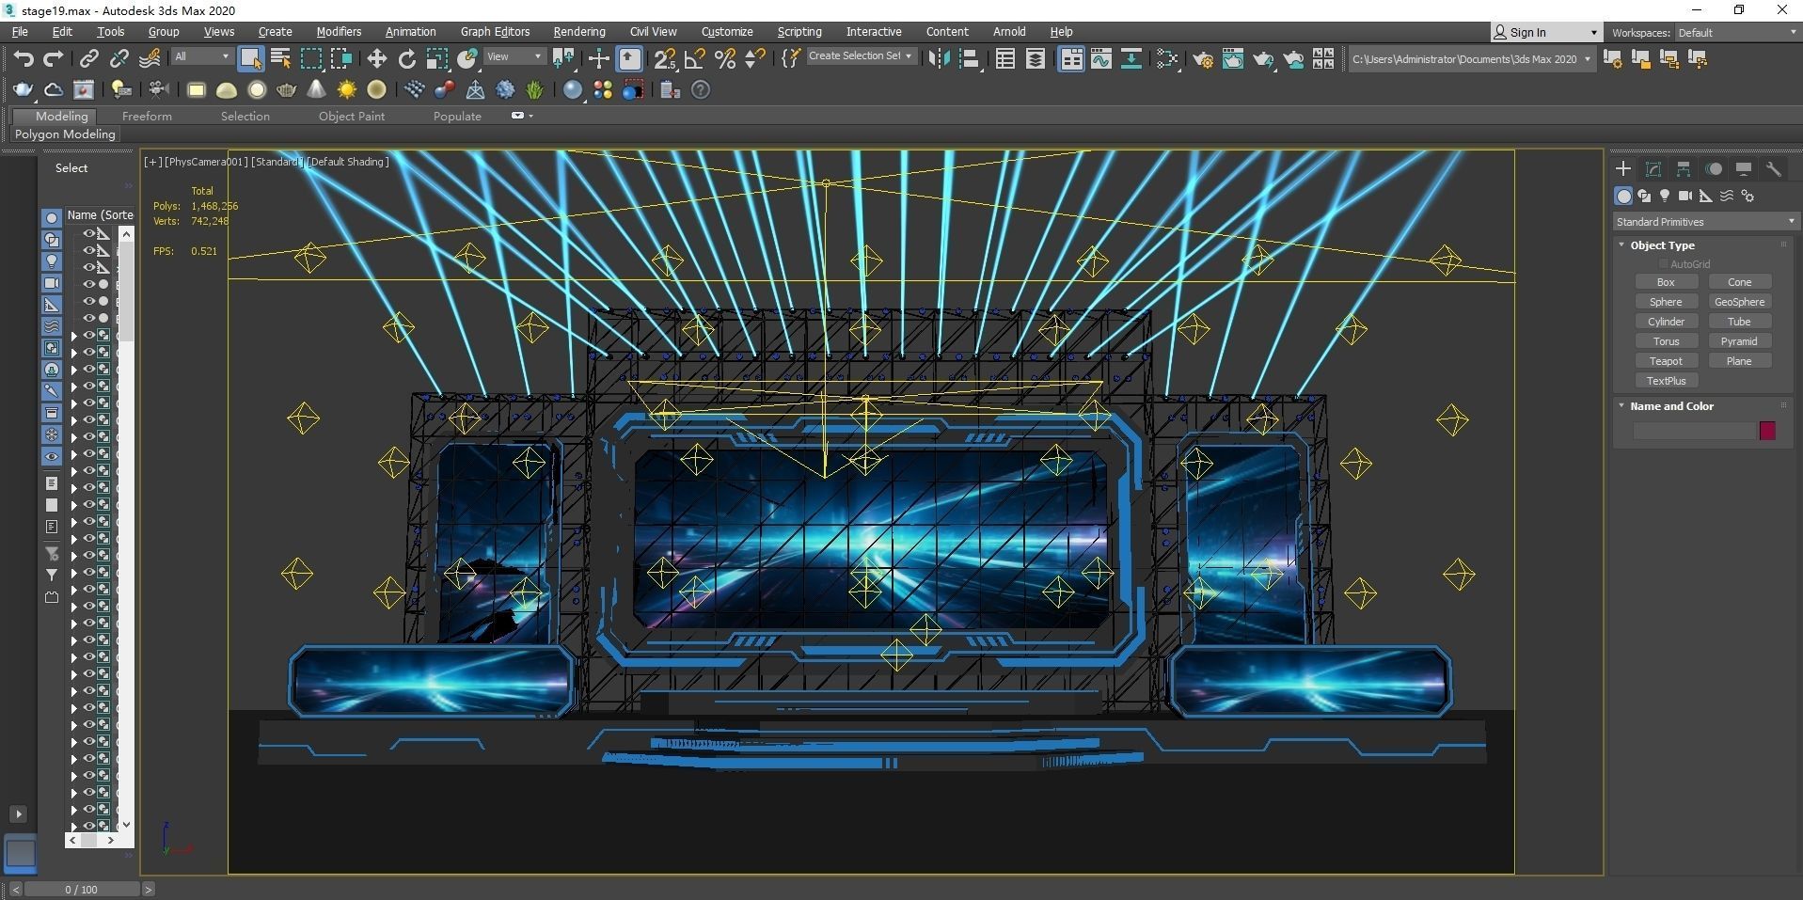Click the Box primitive button

[1666, 282]
